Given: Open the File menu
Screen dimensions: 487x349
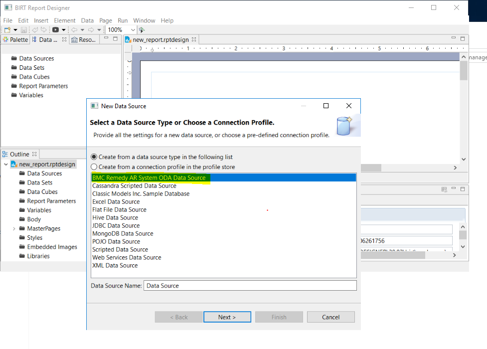Looking at the screenshot, I should pyautogui.click(x=8, y=20).
